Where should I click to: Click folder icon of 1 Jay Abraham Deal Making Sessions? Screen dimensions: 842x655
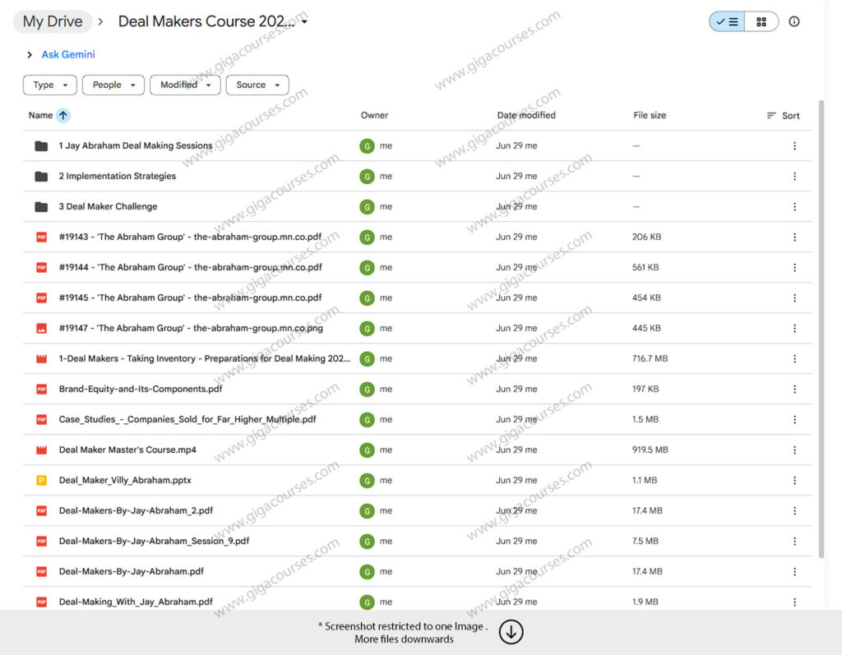point(41,146)
